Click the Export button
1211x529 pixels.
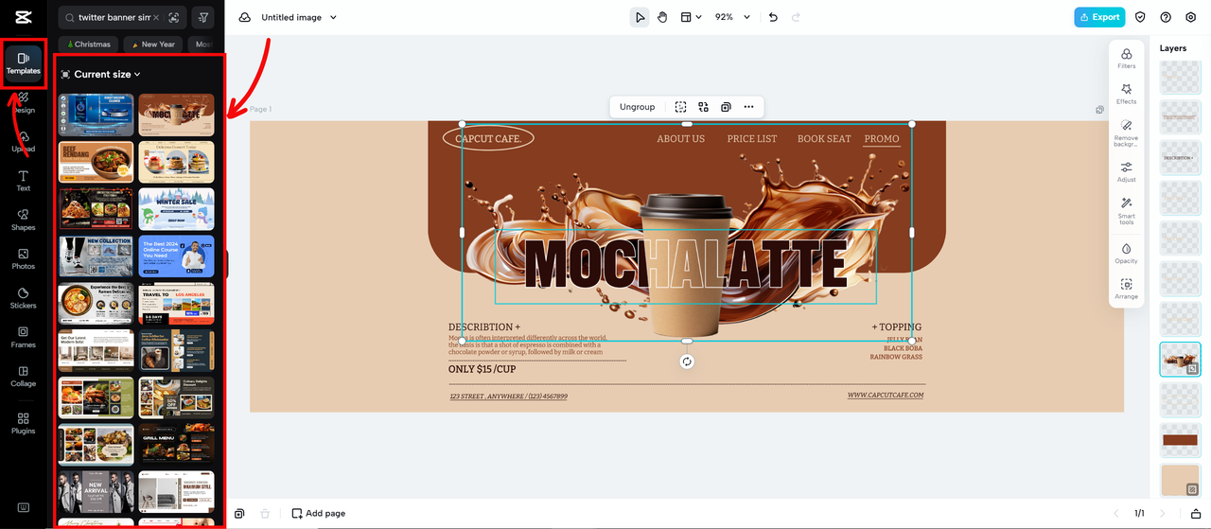pyautogui.click(x=1099, y=17)
